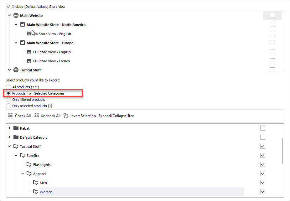This screenshot has width=290, height=201.
Task: Check the Default Category checkbox
Action: [263, 137]
